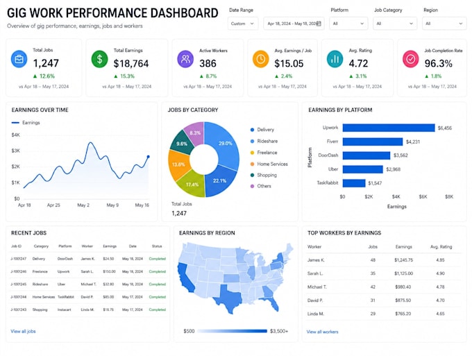Screen dimensions: 472x356
Task: Select job row J-1001244
Action: click(x=88, y=297)
